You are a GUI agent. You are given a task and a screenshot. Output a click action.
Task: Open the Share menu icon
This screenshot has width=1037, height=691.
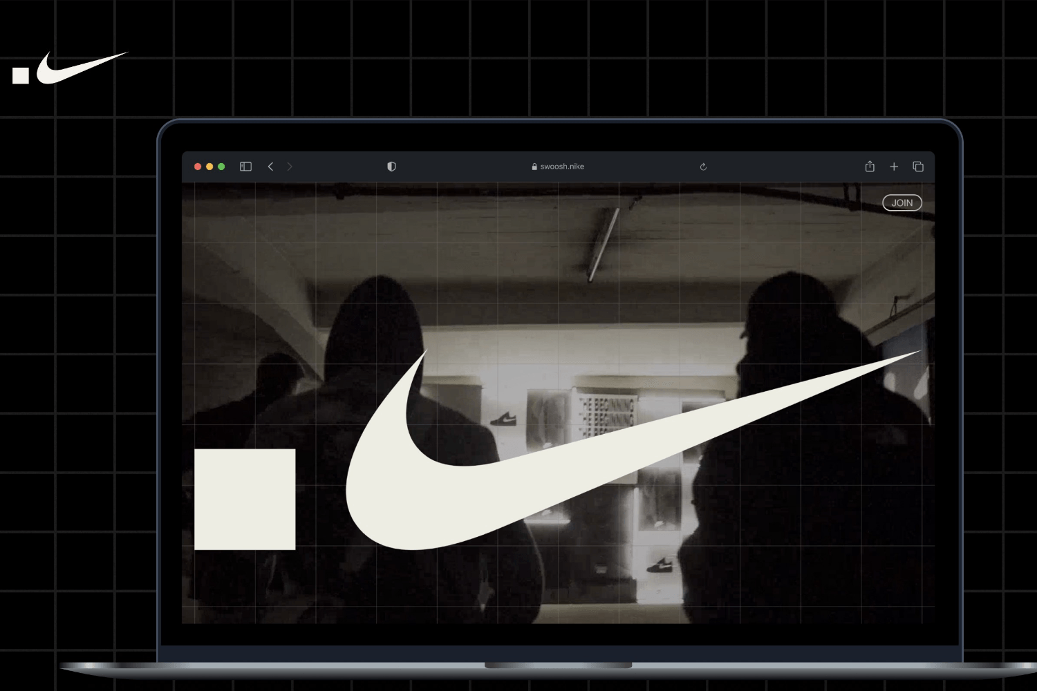(870, 167)
